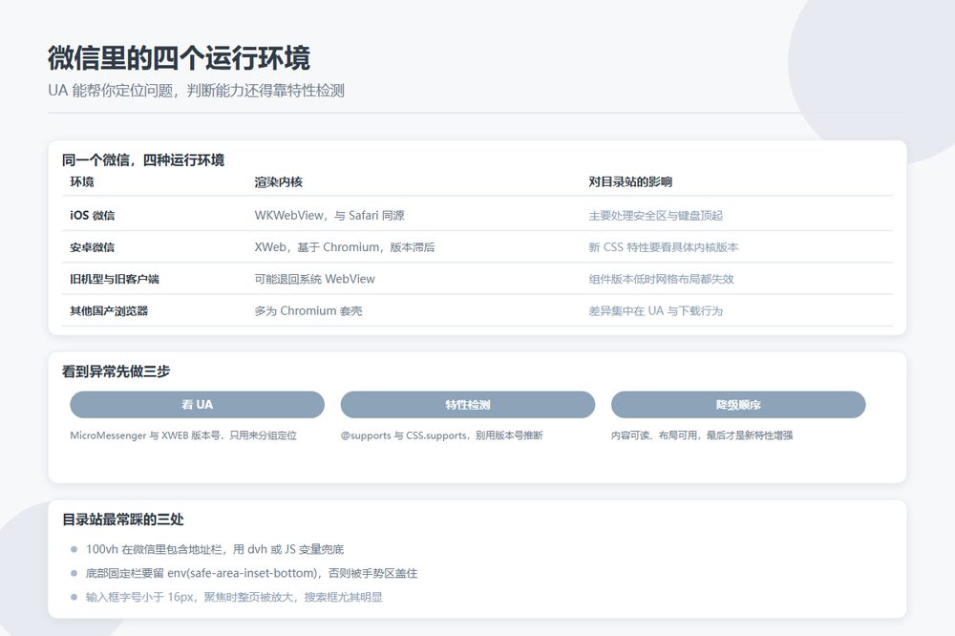The height and width of the screenshot is (636, 955).
Task: Click the 看 UA pill button
Action: pyautogui.click(x=197, y=405)
